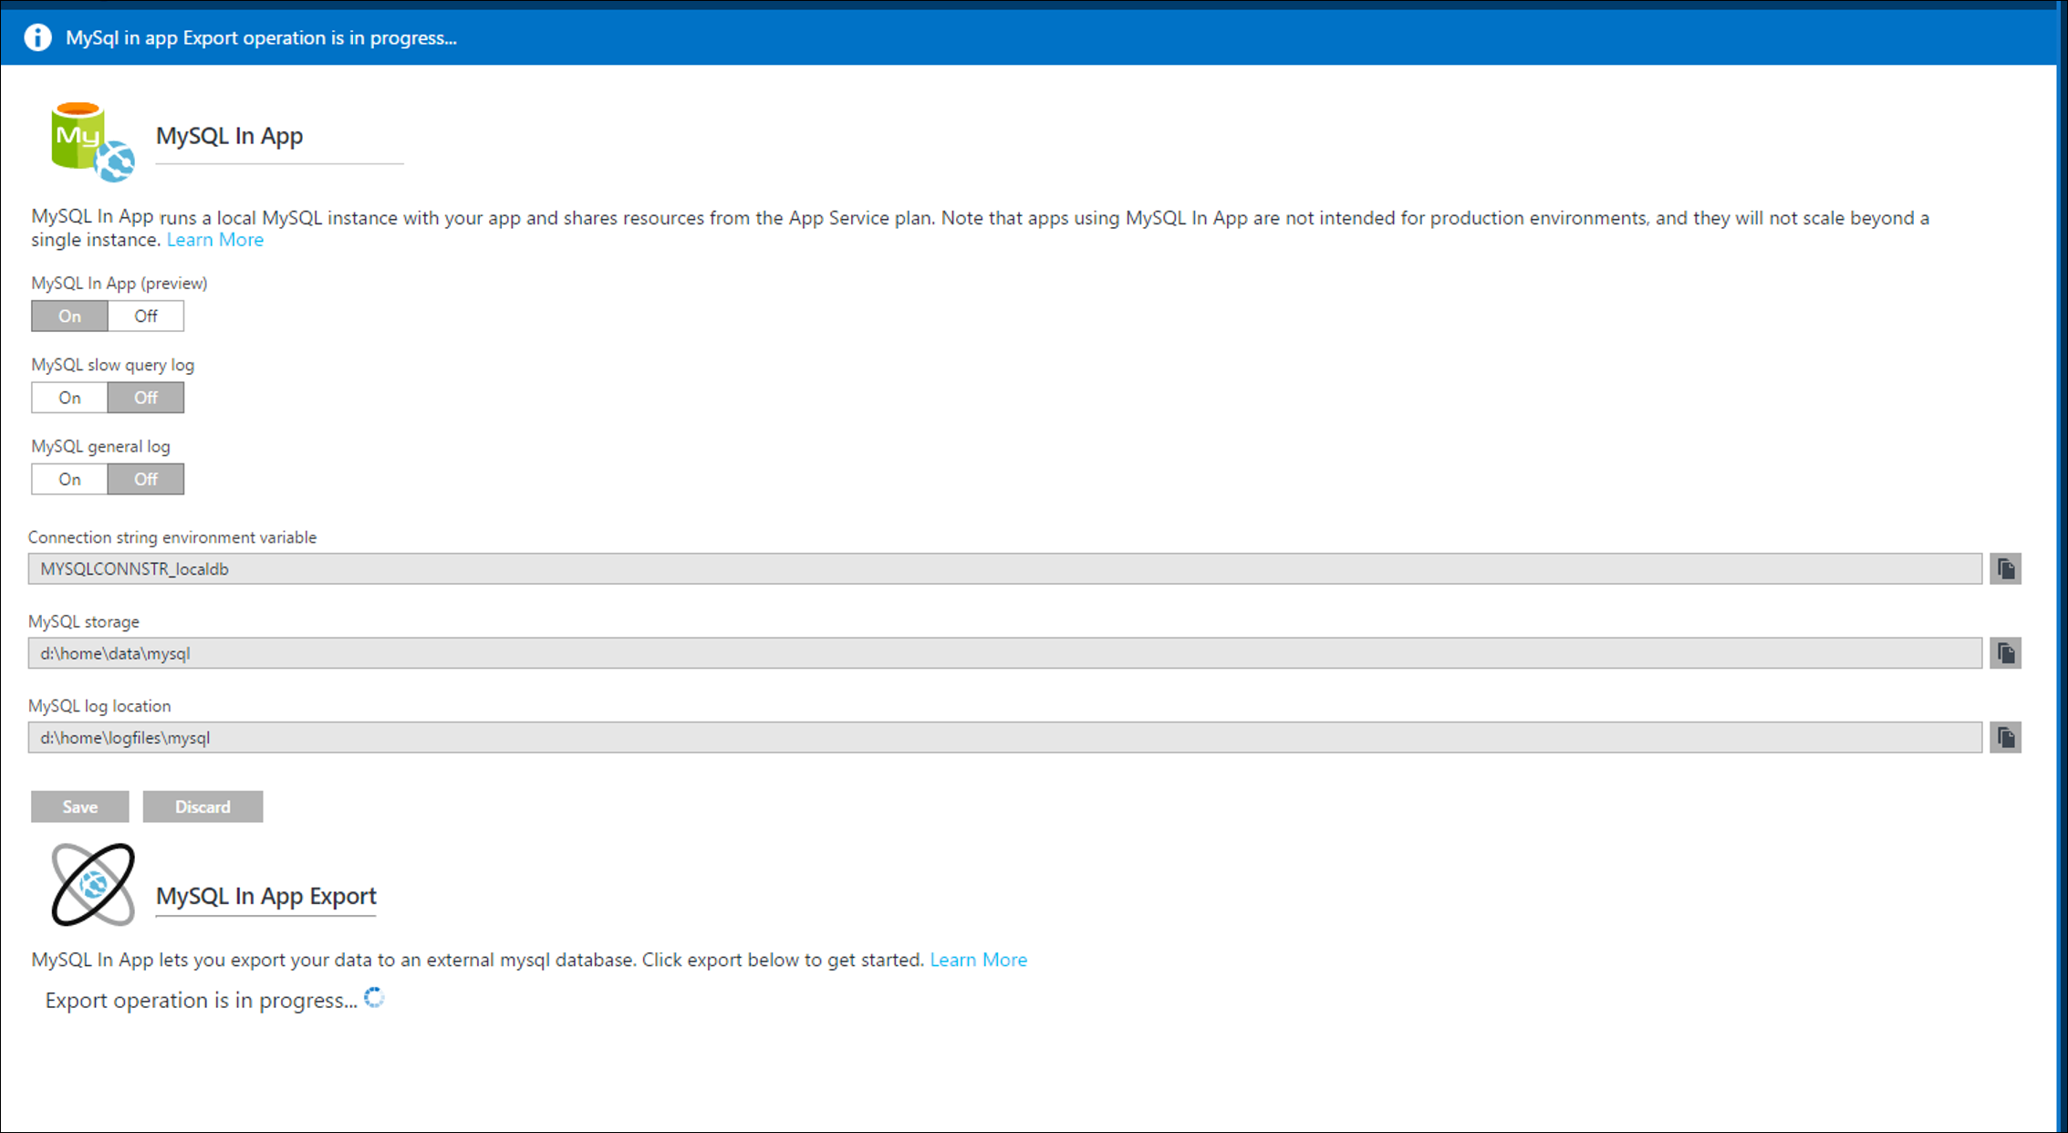Set MySQL general log to Off

[146, 480]
